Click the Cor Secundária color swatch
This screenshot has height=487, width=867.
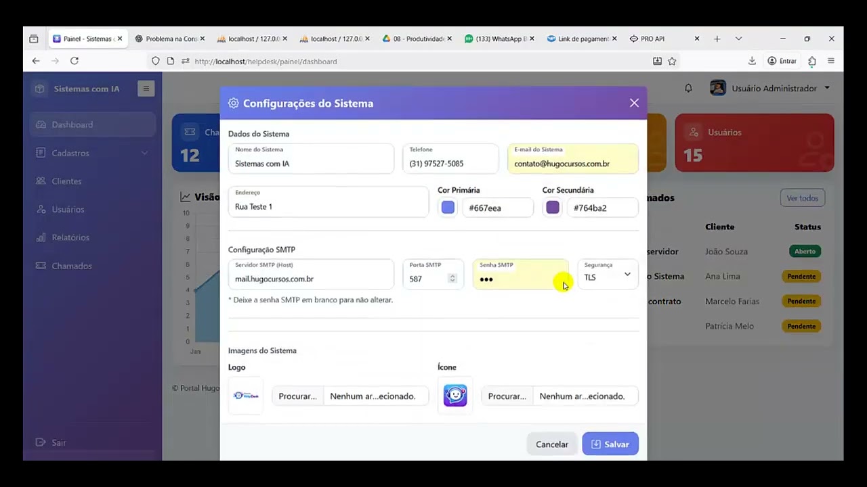click(553, 208)
